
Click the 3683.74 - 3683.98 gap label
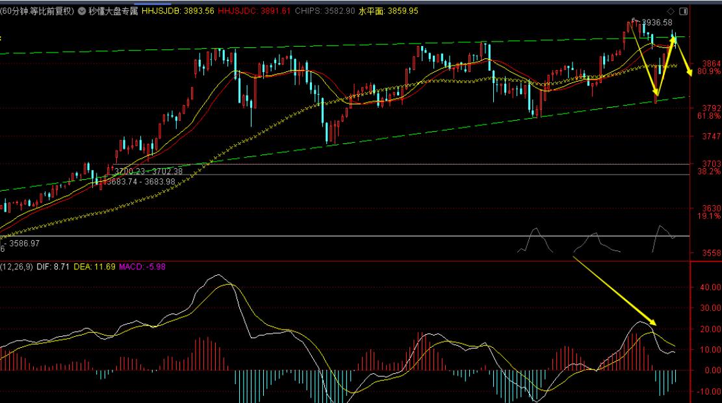(140, 182)
